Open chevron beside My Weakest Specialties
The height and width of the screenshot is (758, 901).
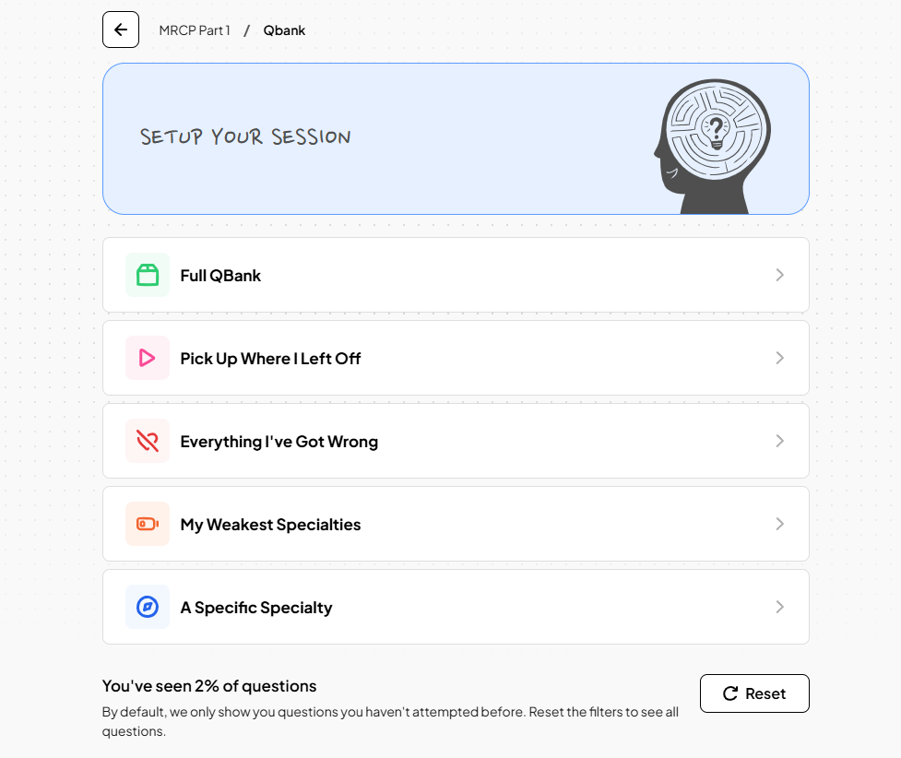pyautogui.click(x=780, y=524)
